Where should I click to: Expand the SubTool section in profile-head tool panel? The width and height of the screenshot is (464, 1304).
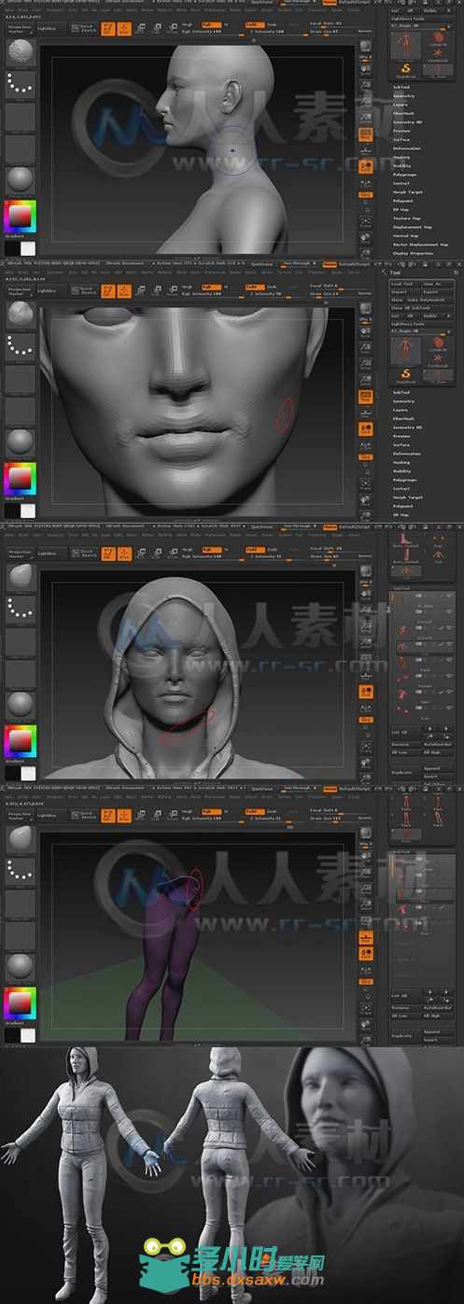click(401, 87)
